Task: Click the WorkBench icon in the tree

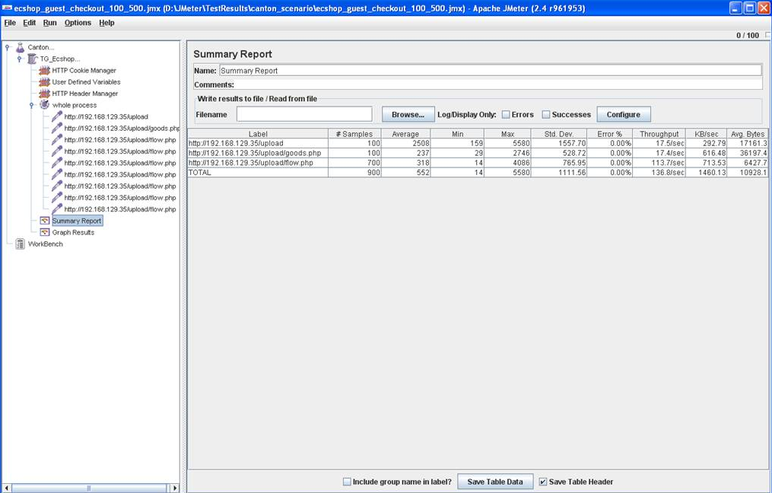Action: pyautogui.click(x=21, y=243)
